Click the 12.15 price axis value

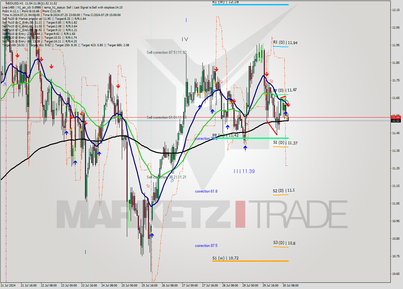(x=396, y=10)
